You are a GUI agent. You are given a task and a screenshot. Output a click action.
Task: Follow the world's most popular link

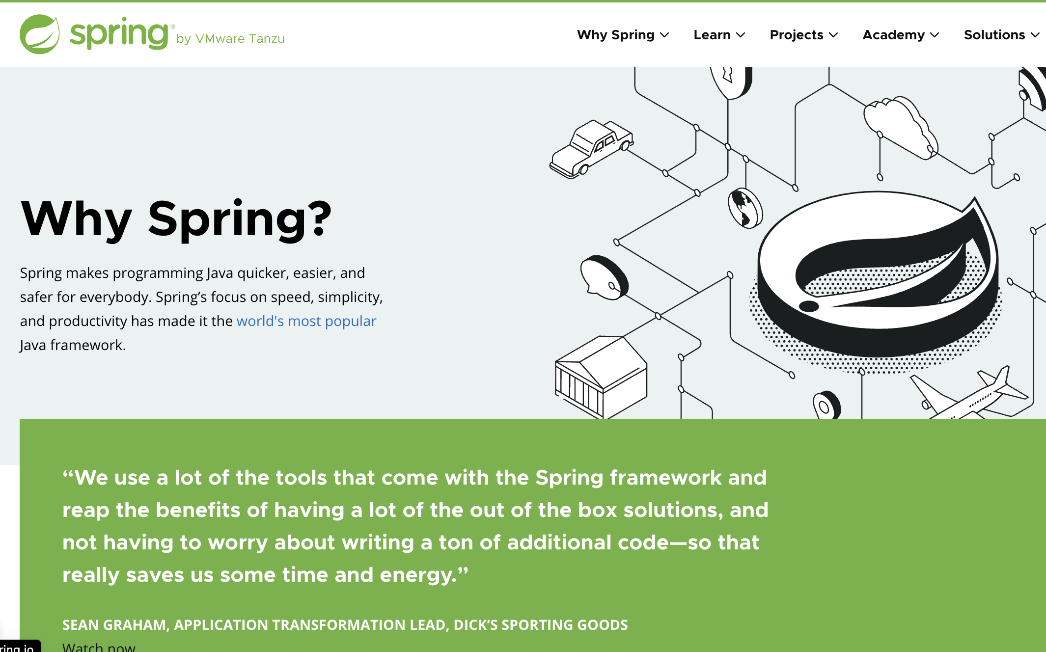pyautogui.click(x=306, y=321)
